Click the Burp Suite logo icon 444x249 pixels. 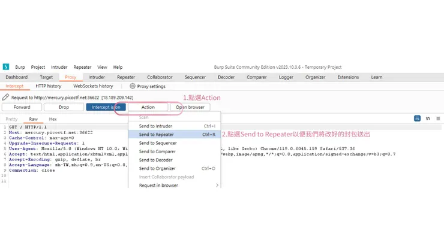point(6,66)
